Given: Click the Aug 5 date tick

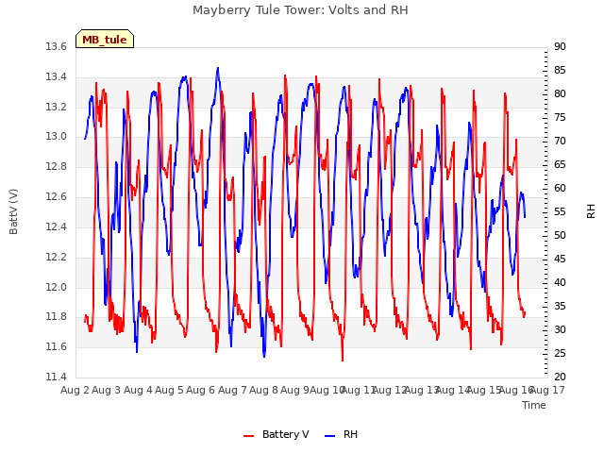Looking at the screenshot, I should tap(169, 390).
